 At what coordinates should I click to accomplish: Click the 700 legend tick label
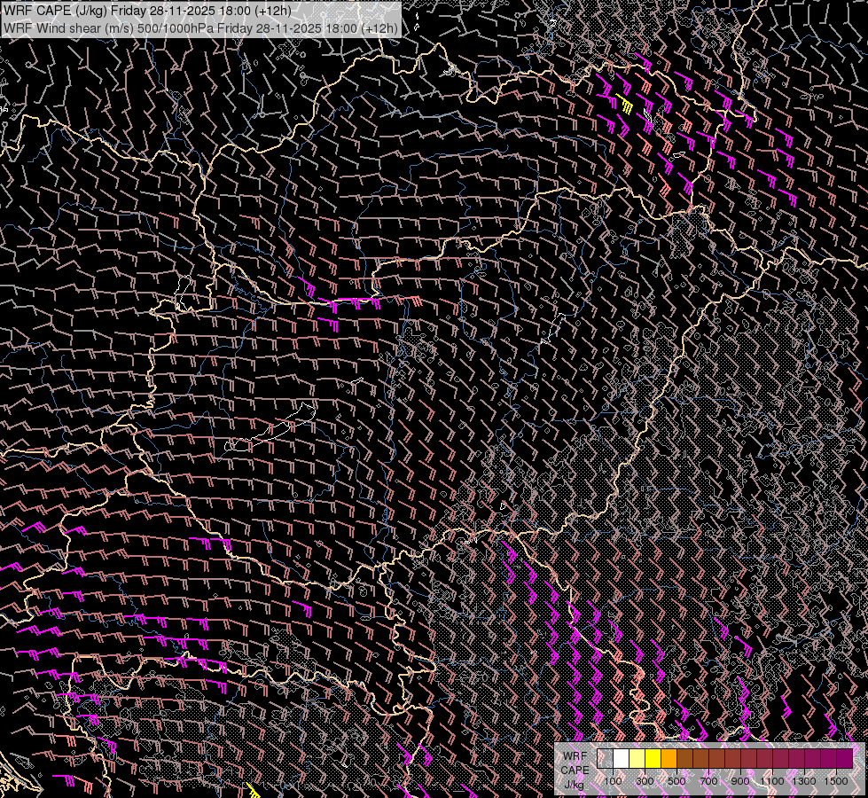[x=708, y=781]
